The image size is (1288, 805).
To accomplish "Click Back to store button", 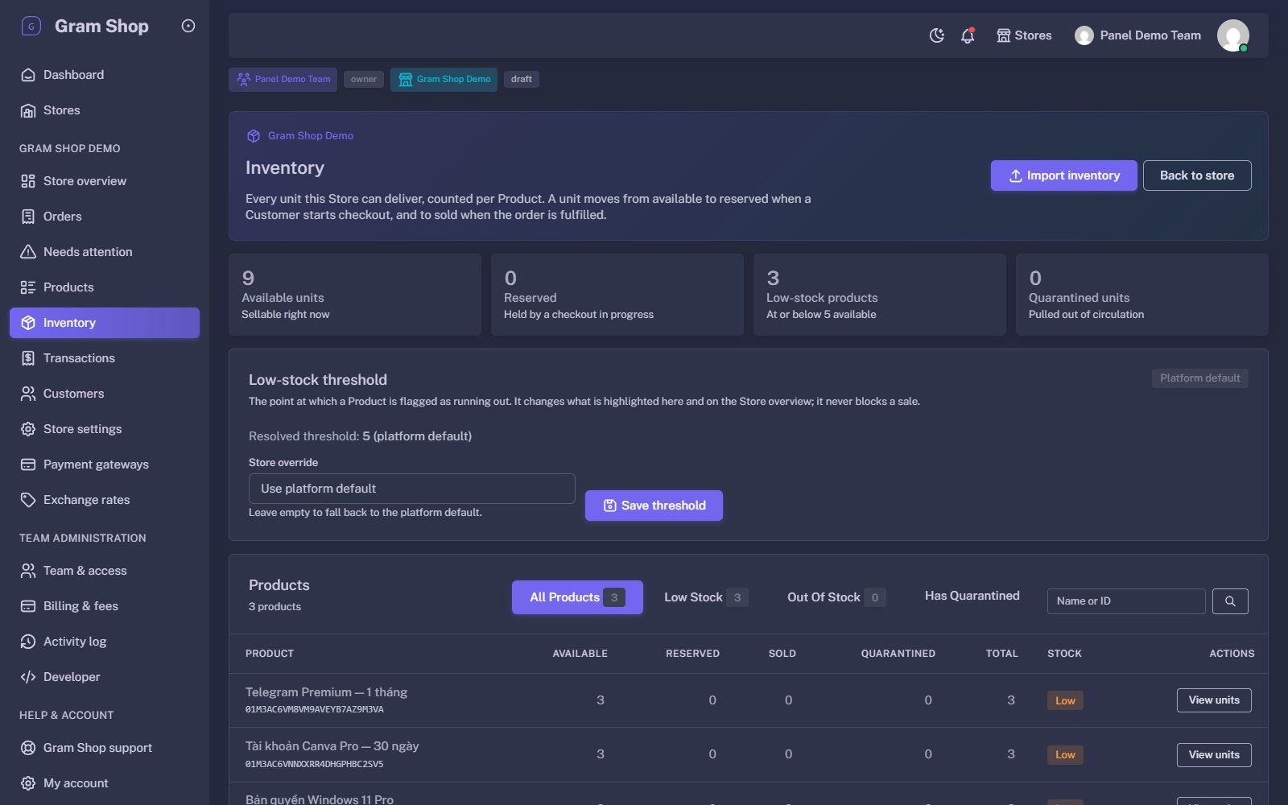I will pos(1197,175).
